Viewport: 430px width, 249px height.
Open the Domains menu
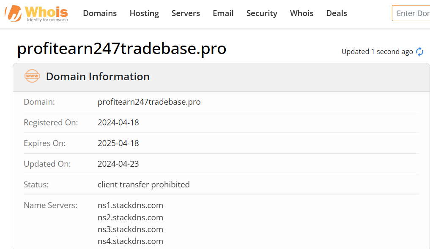[x=100, y=13]
